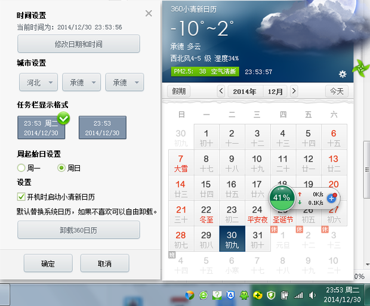This screenshot has width=370, height=306.
Task: Open the city dropdown in the middle
Action: pyautogui.click(x=81, y=82)
